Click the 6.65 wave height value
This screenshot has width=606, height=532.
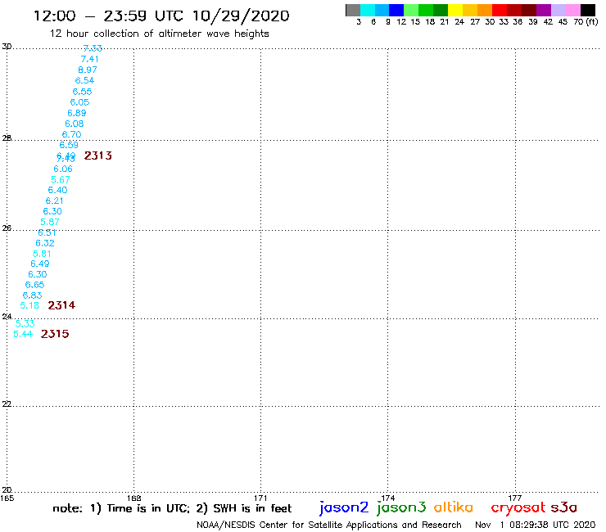[34, 285]
